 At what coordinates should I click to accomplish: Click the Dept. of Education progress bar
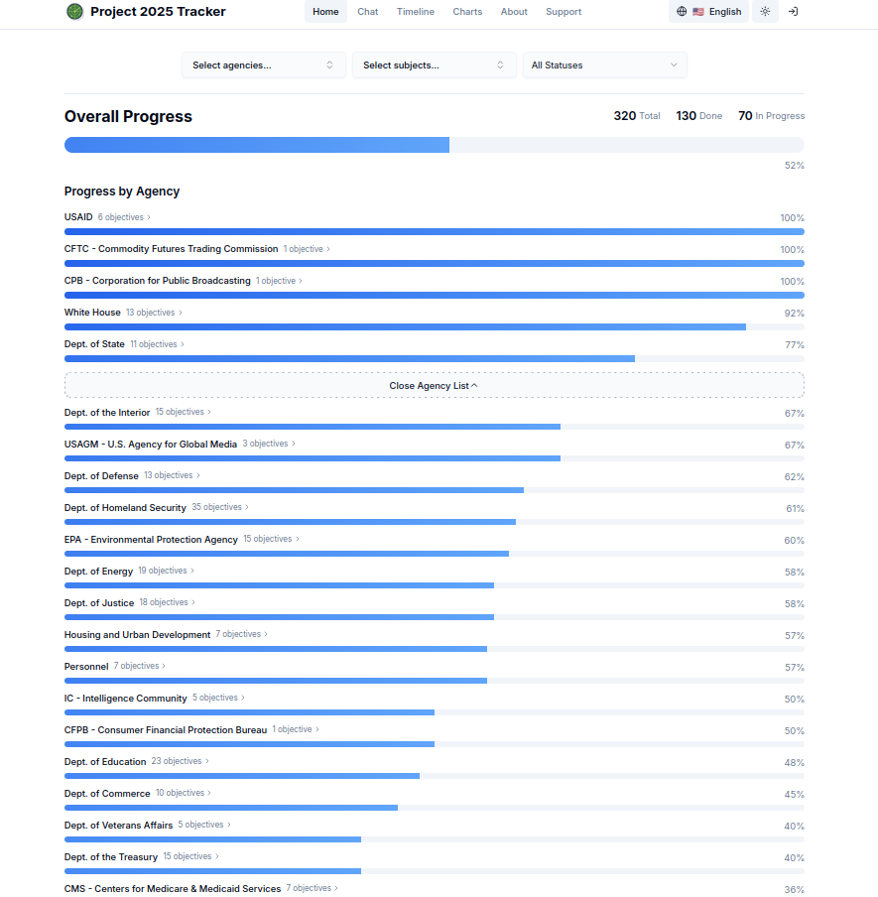point(435,776)
